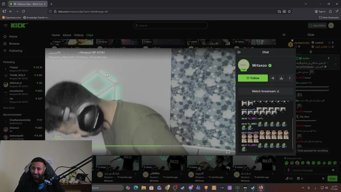
Task: List all tabs dropdown in title bar
Action: pyautogui.click(x=306, y=4)
